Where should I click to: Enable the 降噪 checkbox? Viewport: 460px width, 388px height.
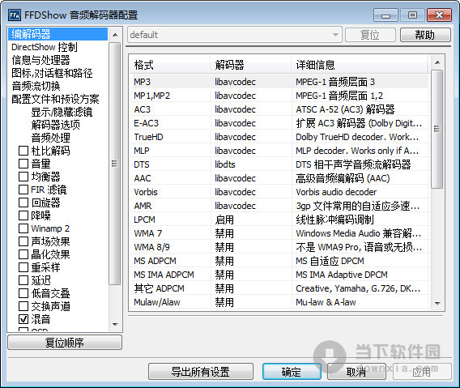pyautogui.click(x=23, y=215)
